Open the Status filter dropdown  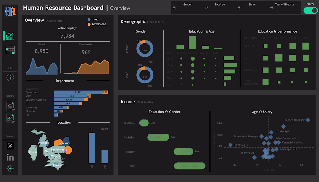point(252,8)
